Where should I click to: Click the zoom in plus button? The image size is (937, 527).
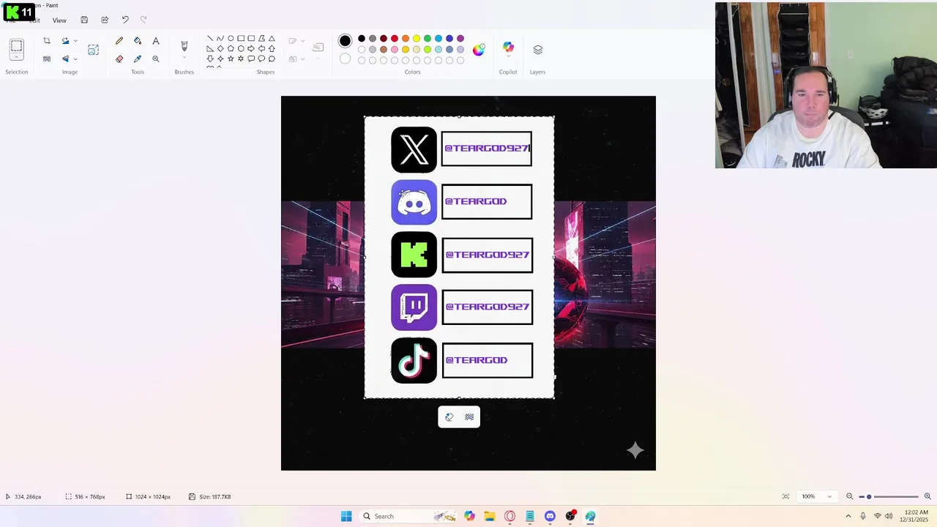(x=927, y=496)
